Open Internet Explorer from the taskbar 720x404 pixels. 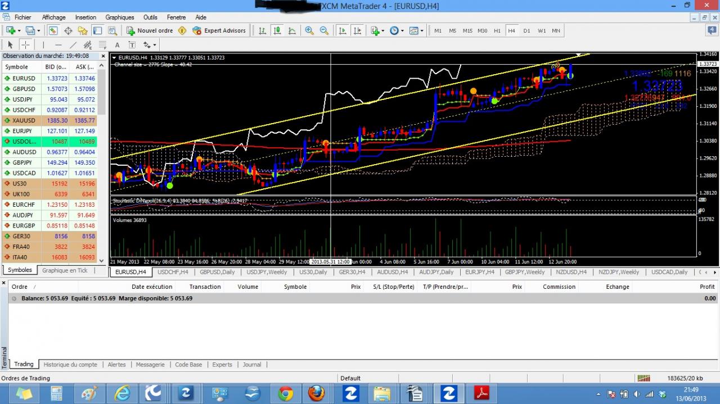pyautogui.click(x=122, y=393)
